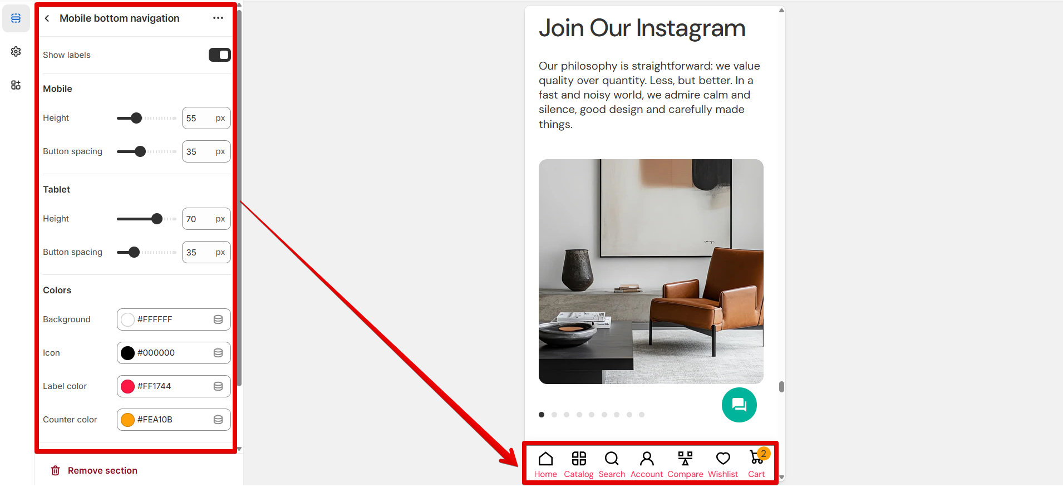Viewport: 1063px width, 487px height.
Task: Open more actions menu for Mobile bottom navigation
Action: pos(218,18)
